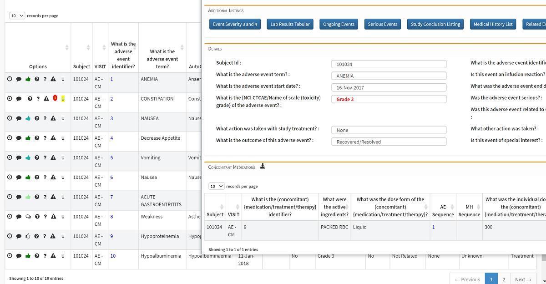Click the red open-query badge on CONSTIPATION row
Image resolution: width=546 pixels, height=284 pixels.
pyautogui.click(x=55, y=98)
